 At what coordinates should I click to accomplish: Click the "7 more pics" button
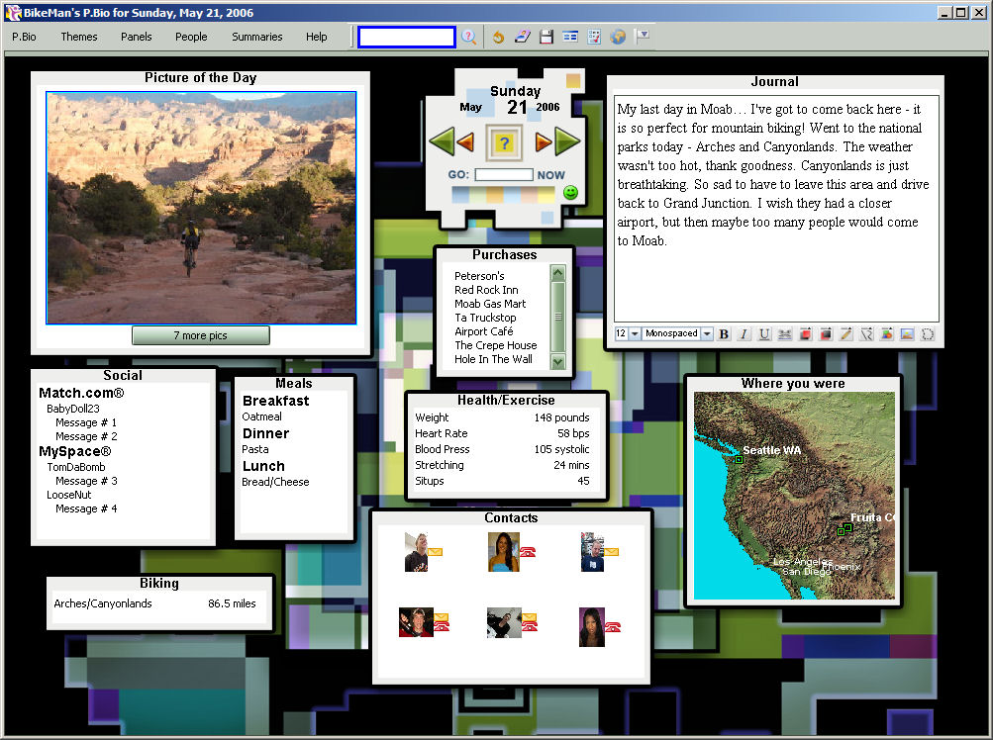200,335
